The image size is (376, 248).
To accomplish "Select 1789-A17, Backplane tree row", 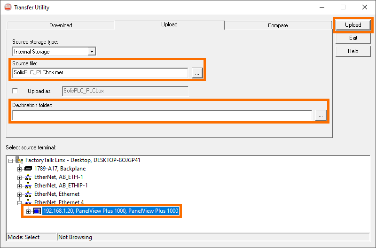I will [x=60, y=169].
